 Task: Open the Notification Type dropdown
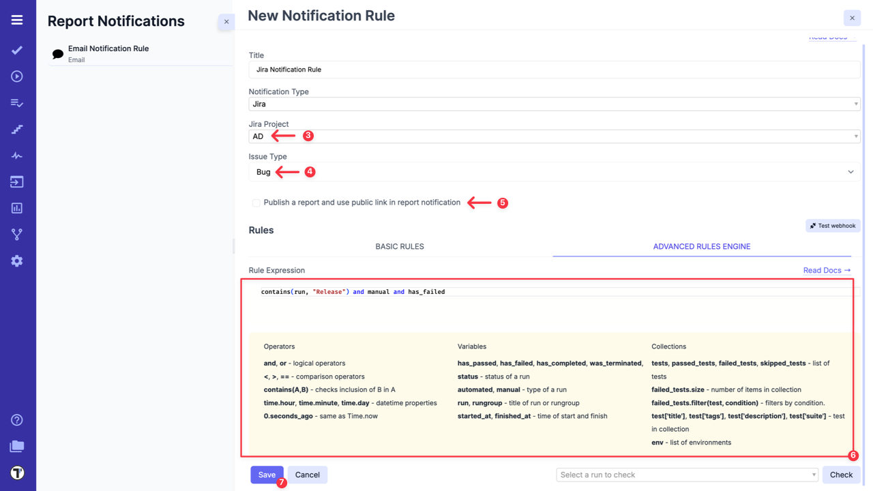554,104
